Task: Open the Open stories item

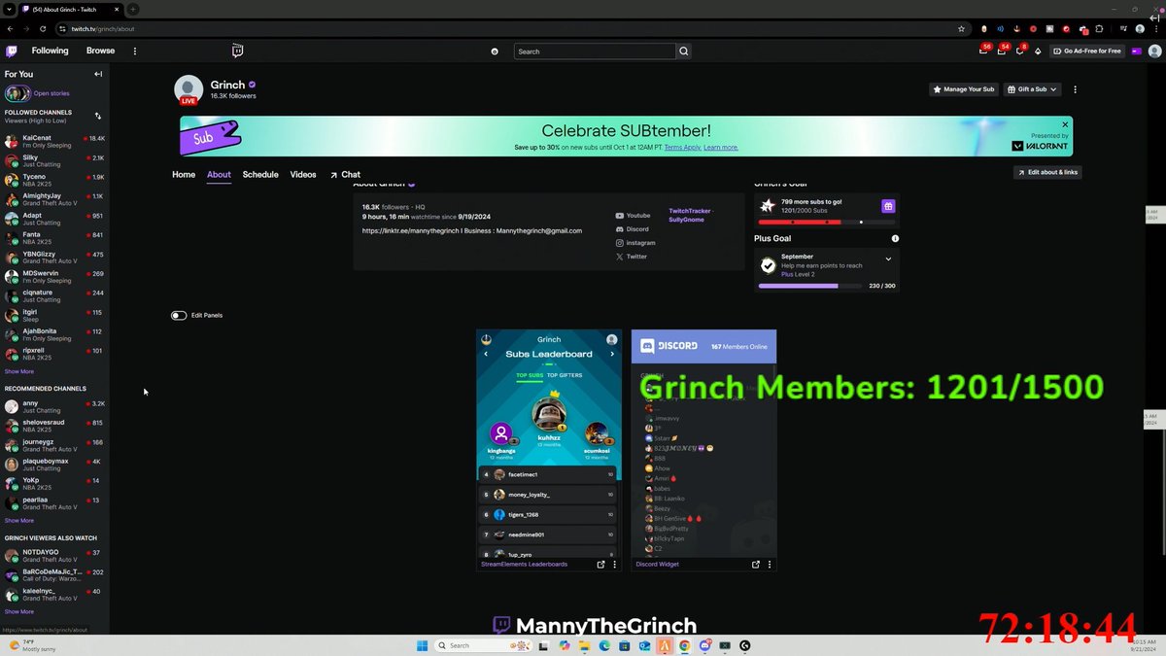Action: (x=36, y=93)
